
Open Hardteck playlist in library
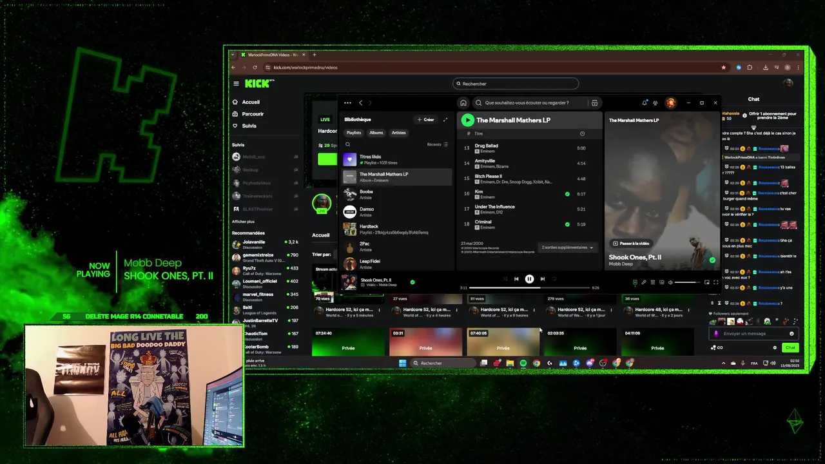(396, 229)
